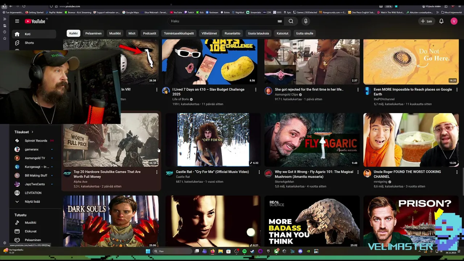The height and width of the screenshot is (261, 464).
Task: Open StoneAgeMan channel avatar
Action: pos(268,173)
